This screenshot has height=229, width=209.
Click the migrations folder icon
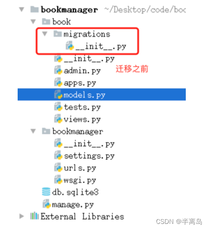pyautogui.click(x=58, y=34)
